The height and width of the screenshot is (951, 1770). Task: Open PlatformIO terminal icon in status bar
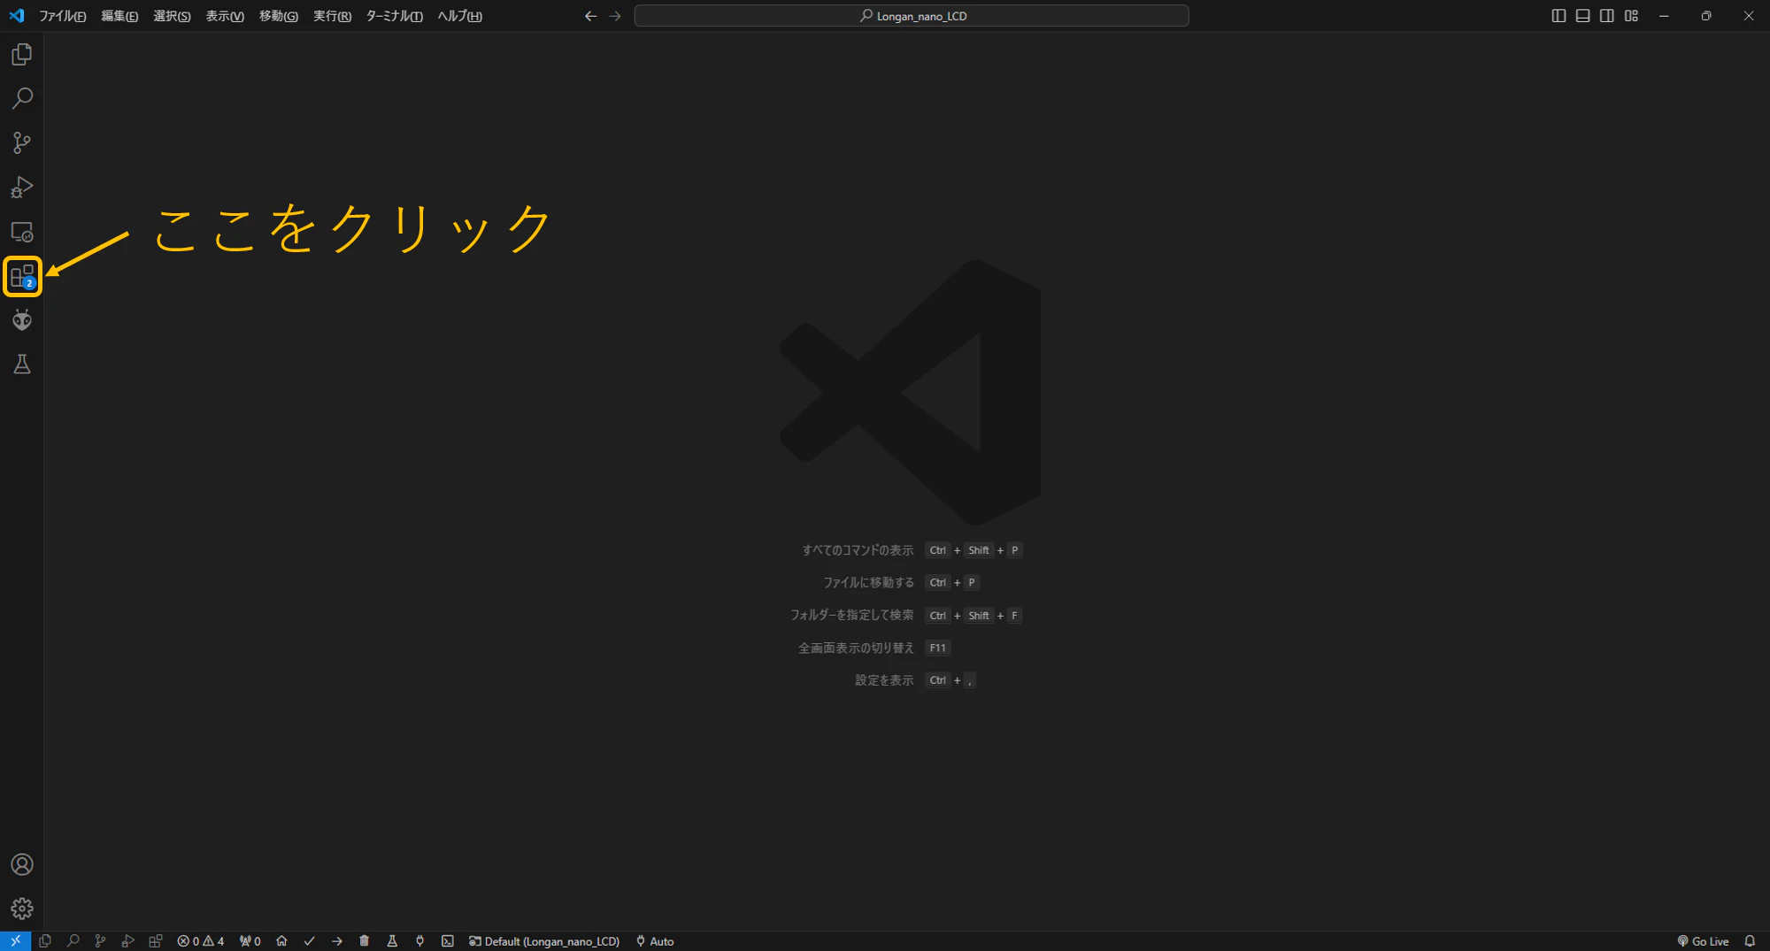click(448, 941)
